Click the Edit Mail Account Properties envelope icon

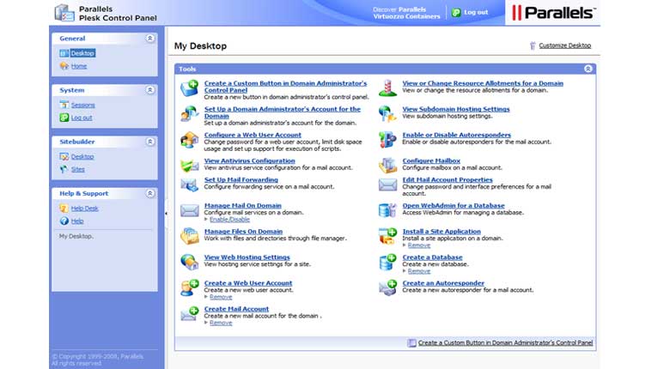[x=387, y=184]
